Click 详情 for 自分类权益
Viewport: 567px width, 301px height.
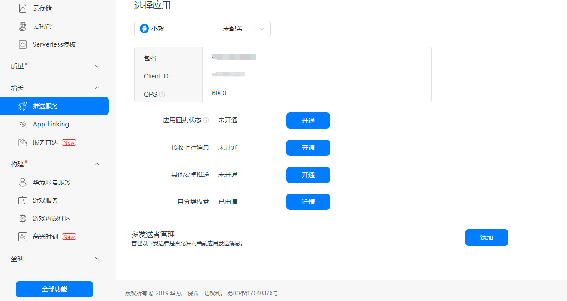tap(308, 202)
